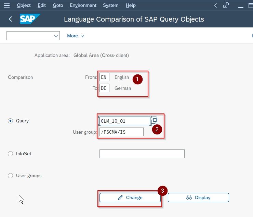The image size is (253, 217).
Task: Click the unlock session padlock icon
Action: click(226, 5)
